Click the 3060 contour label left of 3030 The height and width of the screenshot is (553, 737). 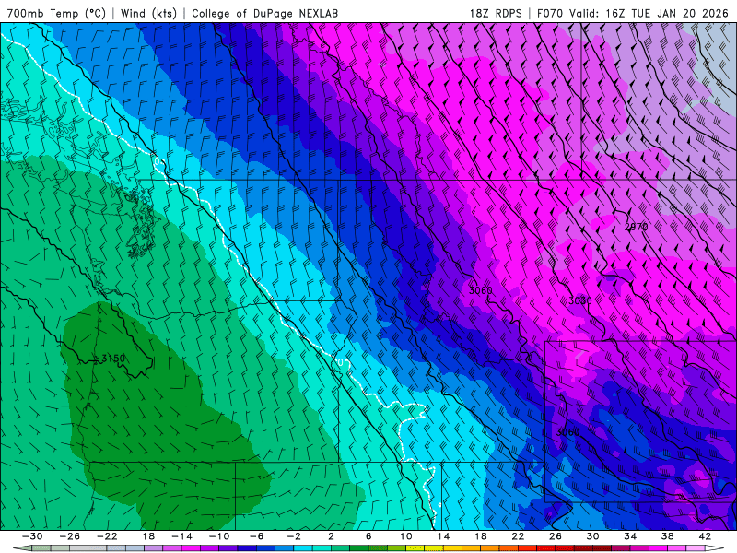pos(480,290)
